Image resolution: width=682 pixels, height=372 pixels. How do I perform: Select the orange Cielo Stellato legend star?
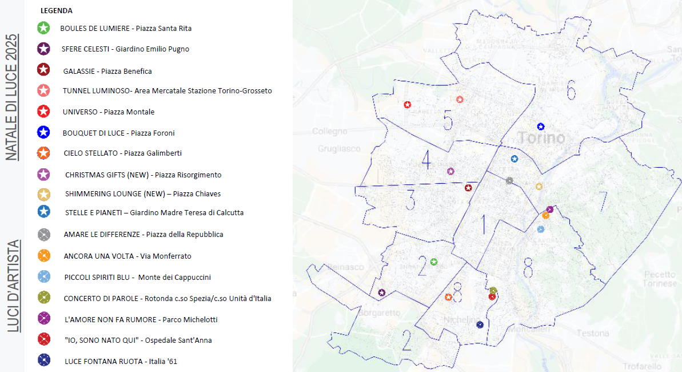[43, 153]
